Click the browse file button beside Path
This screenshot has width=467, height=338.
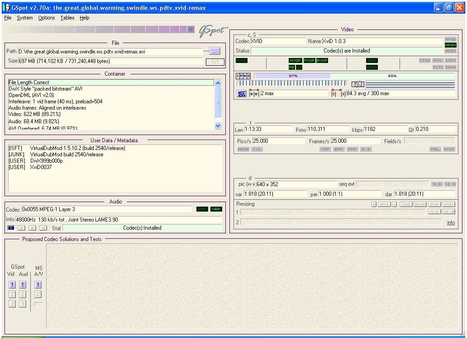click(x=215, y=52)
